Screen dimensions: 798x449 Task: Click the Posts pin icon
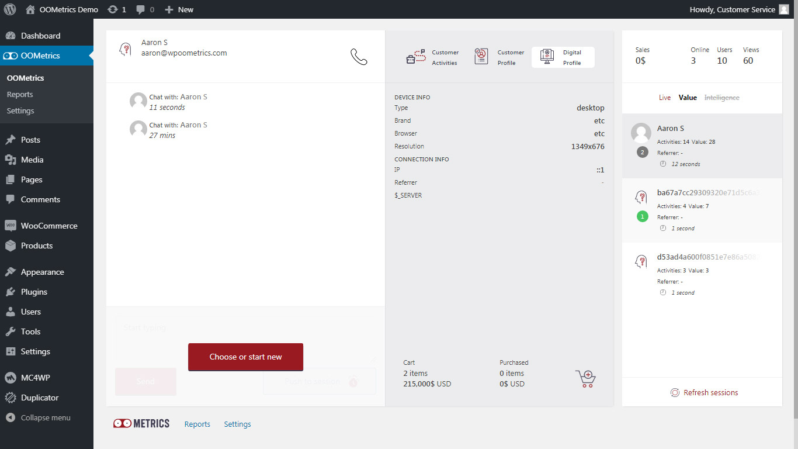(11, 140)
